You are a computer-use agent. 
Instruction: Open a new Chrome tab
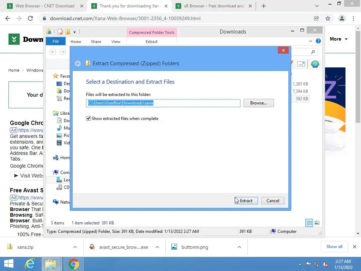point(264,6)
